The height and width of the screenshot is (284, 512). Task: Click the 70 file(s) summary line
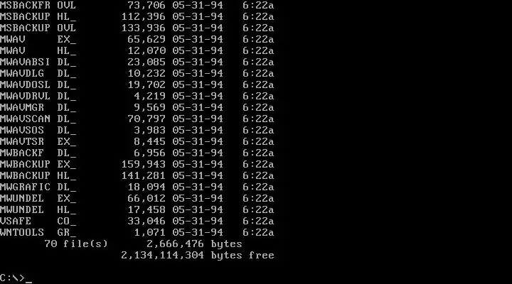point(144,244)
